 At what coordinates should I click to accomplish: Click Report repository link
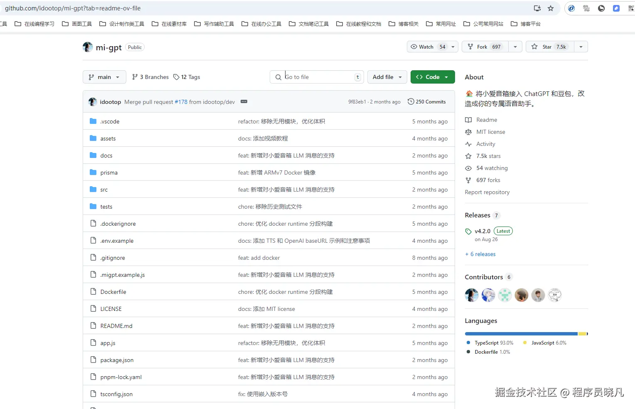487,192
